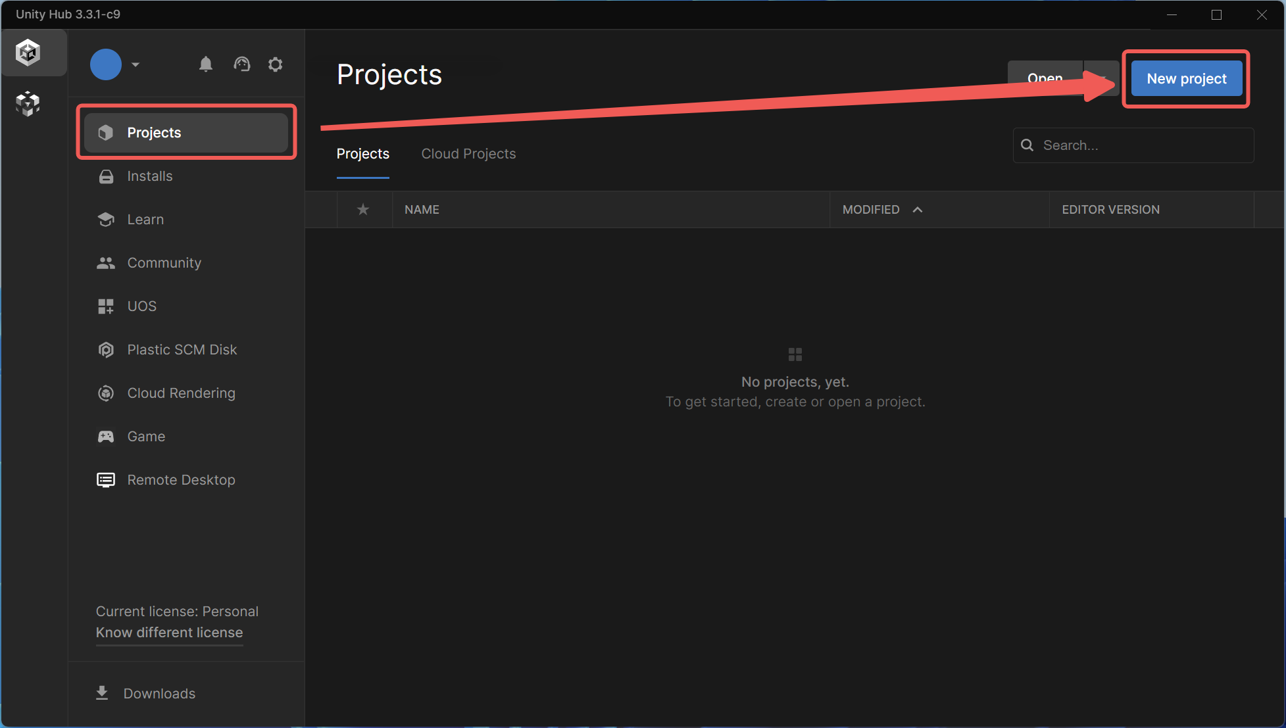Open the second Unity cube icon in left rail

pos(28,103)
